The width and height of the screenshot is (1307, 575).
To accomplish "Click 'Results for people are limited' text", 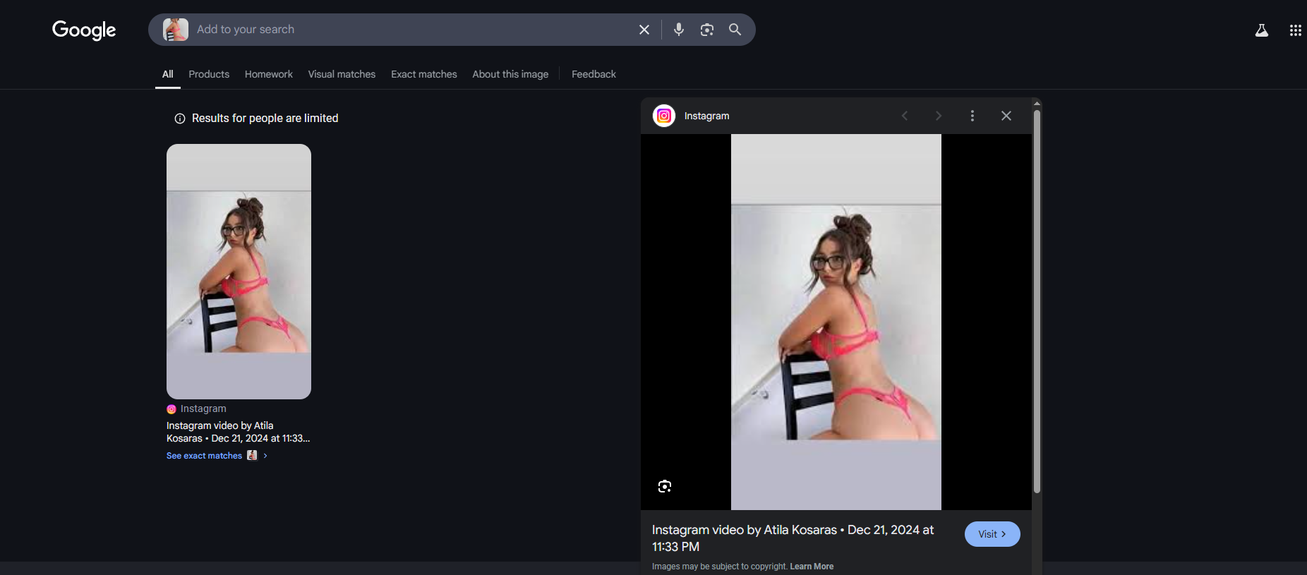I will 265,119.
